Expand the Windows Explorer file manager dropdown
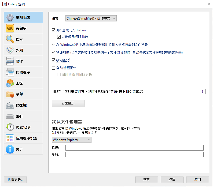Screen dimensions: 213x187 pyautogui.click(x=71, y=140)
